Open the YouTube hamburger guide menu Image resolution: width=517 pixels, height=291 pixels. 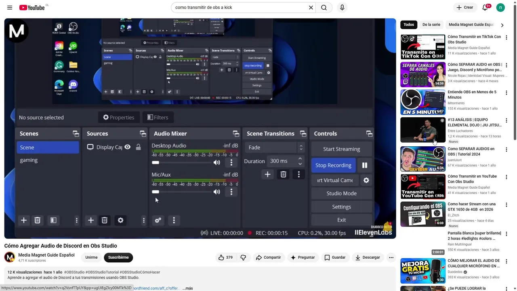(x=10, y=7)
